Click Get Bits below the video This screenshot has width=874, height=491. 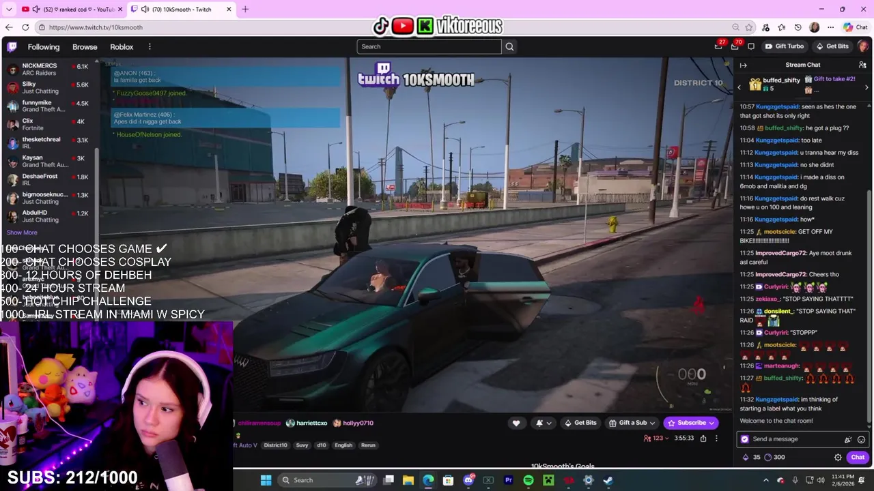[x=580, y=423]
